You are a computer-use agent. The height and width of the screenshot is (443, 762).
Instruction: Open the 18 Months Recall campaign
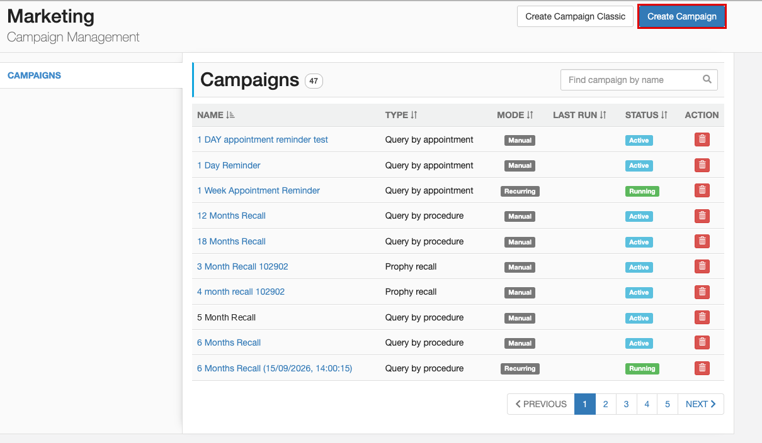pos(231,241)
